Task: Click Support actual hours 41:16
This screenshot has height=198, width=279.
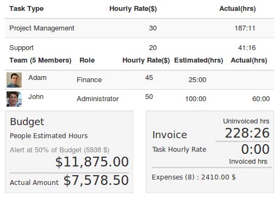Action: 247,48
